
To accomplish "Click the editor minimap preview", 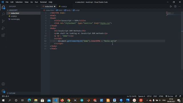I will coord(173,14).
